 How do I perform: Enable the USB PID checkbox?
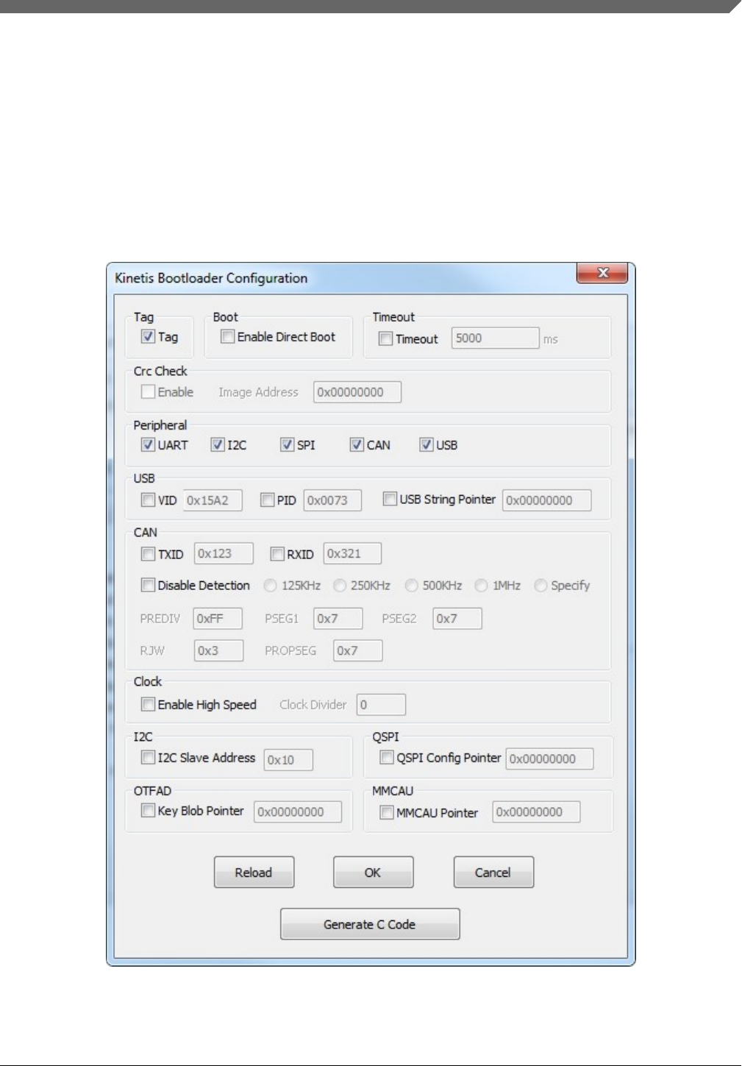click(x=267, y=500)
